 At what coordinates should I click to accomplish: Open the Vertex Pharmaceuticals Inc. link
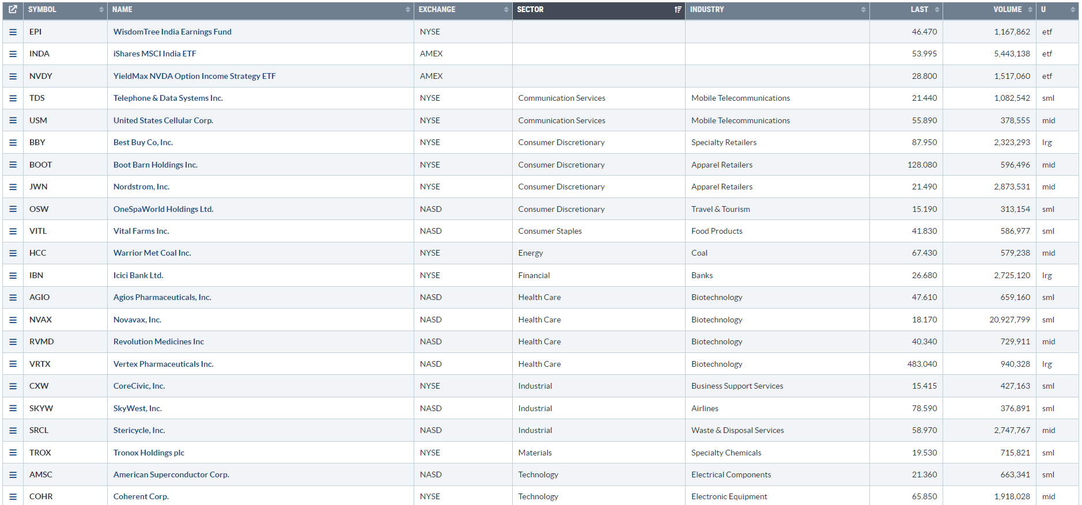tap(163, 364)
